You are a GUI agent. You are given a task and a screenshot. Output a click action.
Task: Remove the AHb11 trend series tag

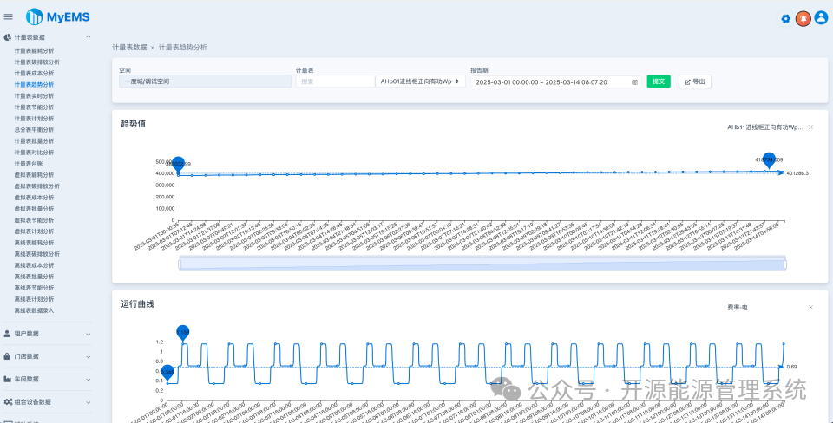tap(810, 127)
